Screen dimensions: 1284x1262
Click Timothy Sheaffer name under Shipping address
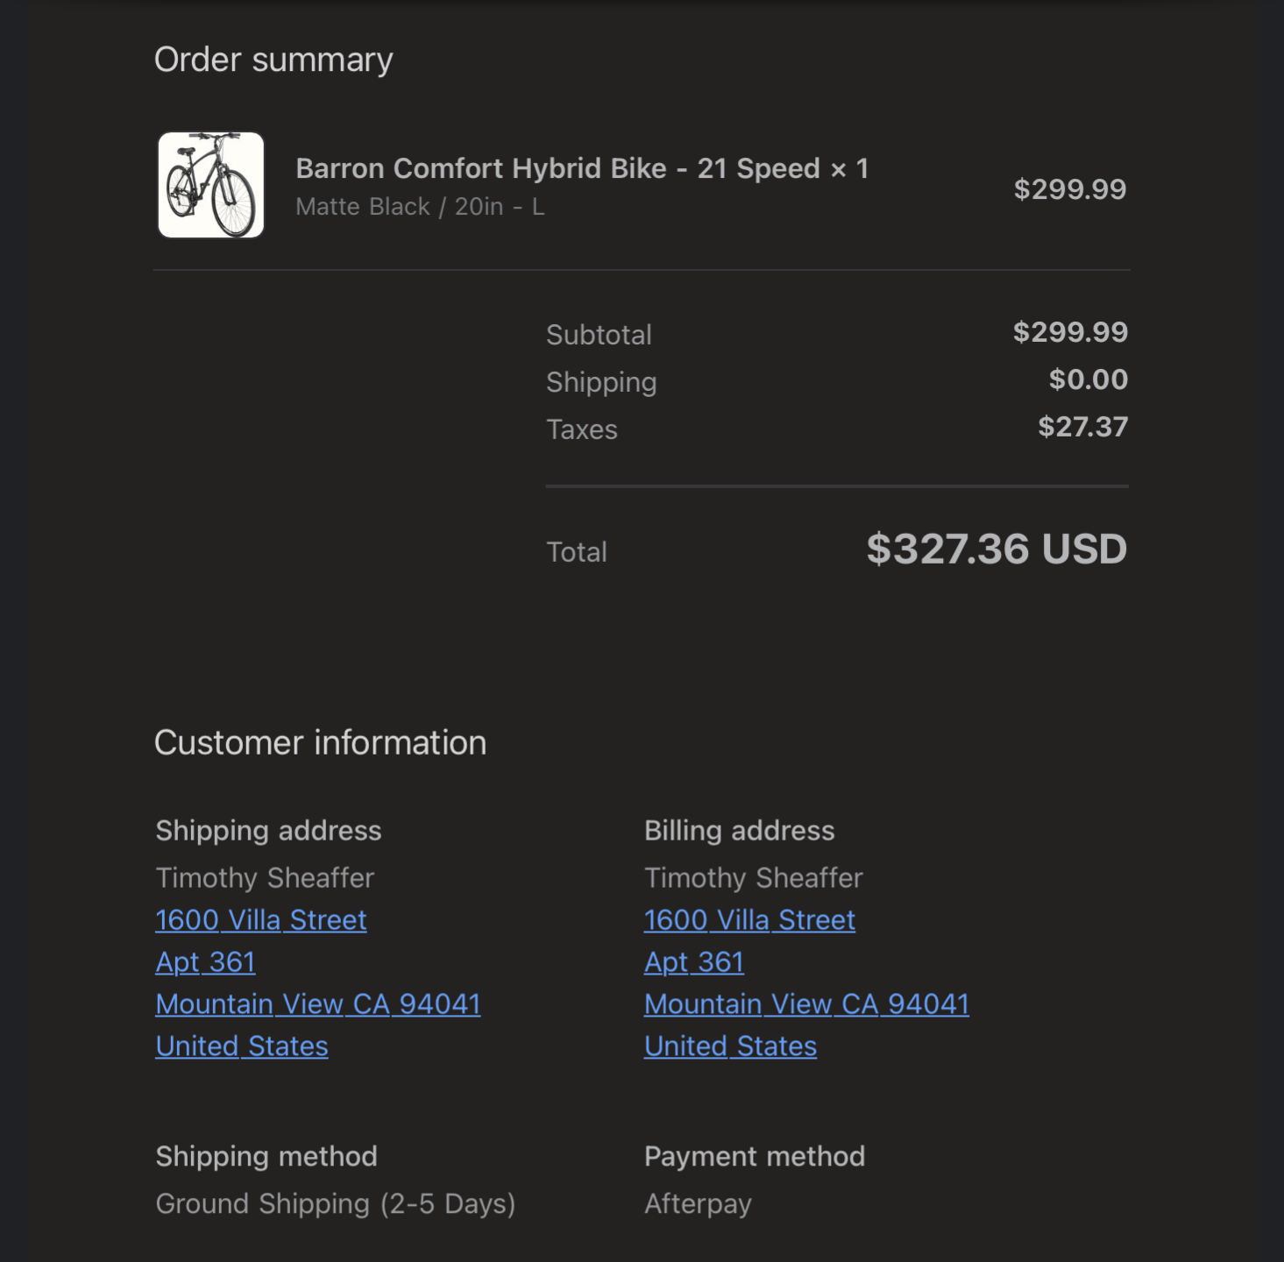(265, 878)
